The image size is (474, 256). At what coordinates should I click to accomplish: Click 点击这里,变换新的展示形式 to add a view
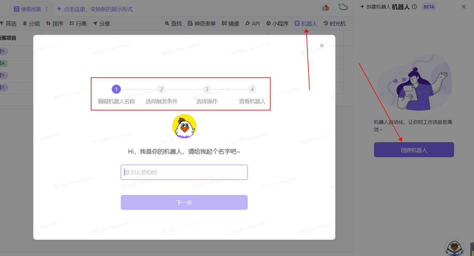click(95, 9)
